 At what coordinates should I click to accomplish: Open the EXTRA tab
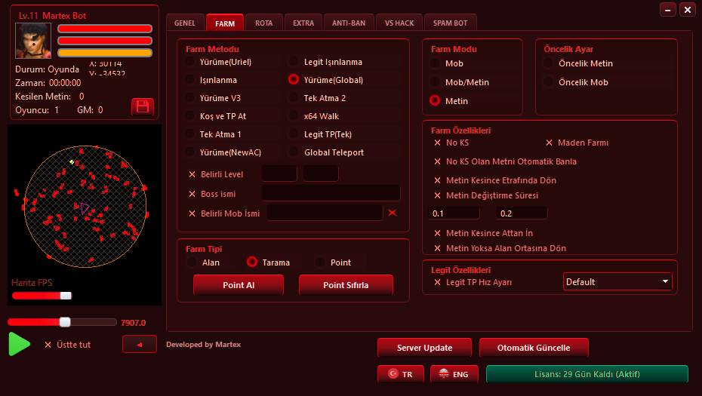point(303,23)
